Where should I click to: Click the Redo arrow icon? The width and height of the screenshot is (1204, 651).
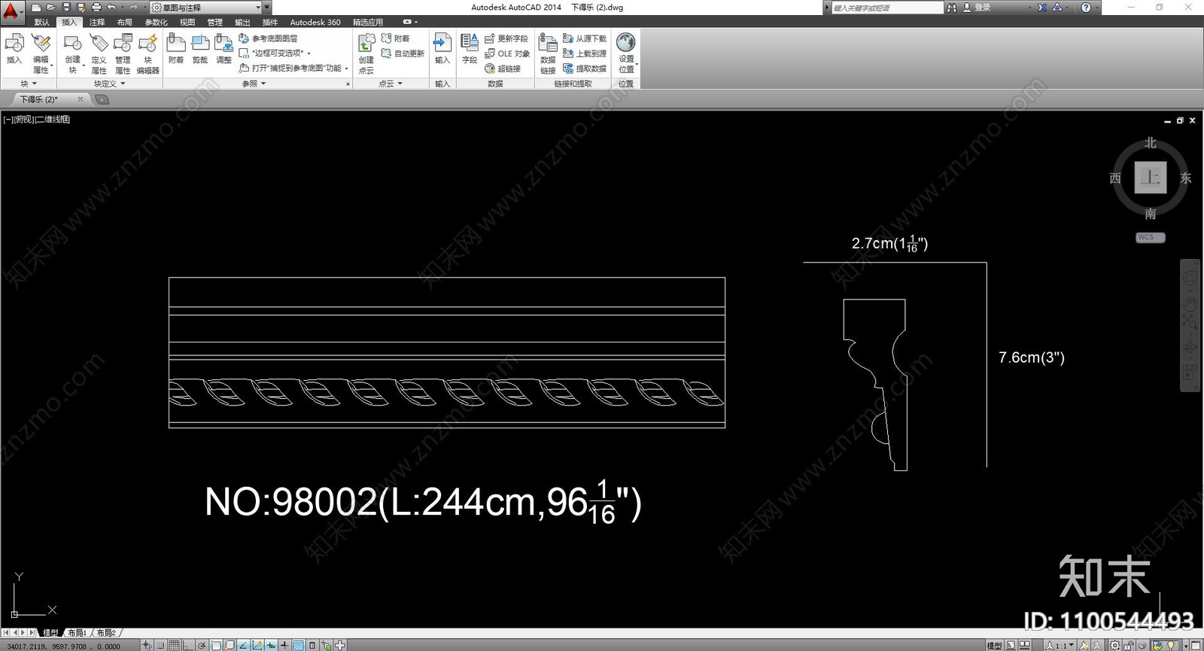click(x=132, y=8)
